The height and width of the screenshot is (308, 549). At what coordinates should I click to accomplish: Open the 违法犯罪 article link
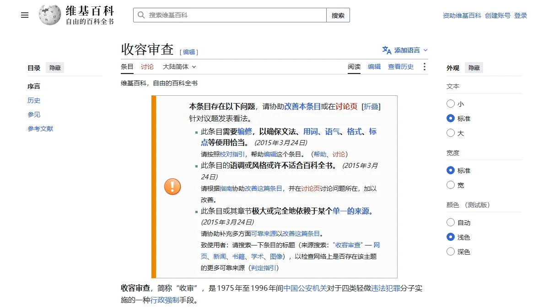tap(386, 288)
